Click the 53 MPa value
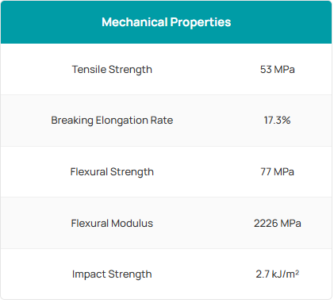This screenshot has width=334, height=303. [x=278, y=70]
